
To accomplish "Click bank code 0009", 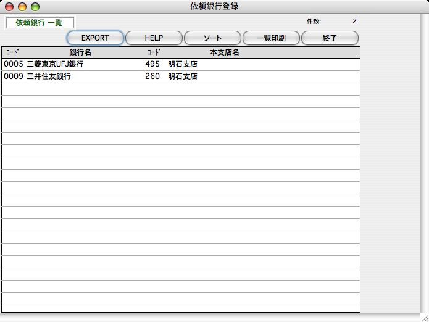I will tap(13, 76).
